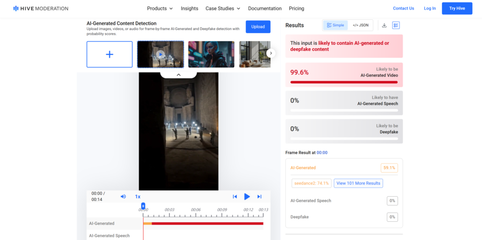
Task: Click the timeline playhead handle
Action: 143,206
